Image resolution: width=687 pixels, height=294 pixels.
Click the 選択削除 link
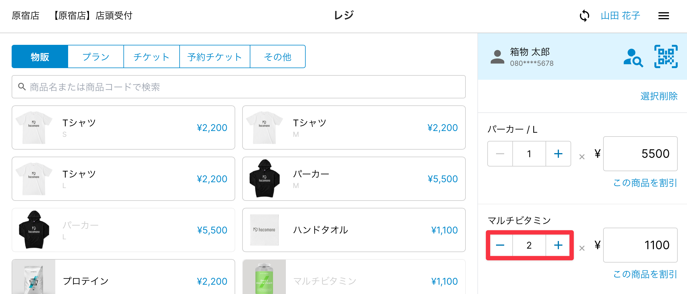(x=659, y=96)
